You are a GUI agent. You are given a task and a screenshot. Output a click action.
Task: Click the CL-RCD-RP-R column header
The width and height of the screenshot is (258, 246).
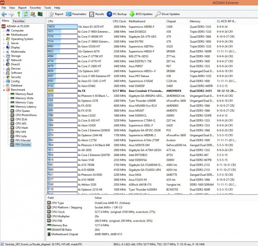pyautogui.click(x=226, y=21)
